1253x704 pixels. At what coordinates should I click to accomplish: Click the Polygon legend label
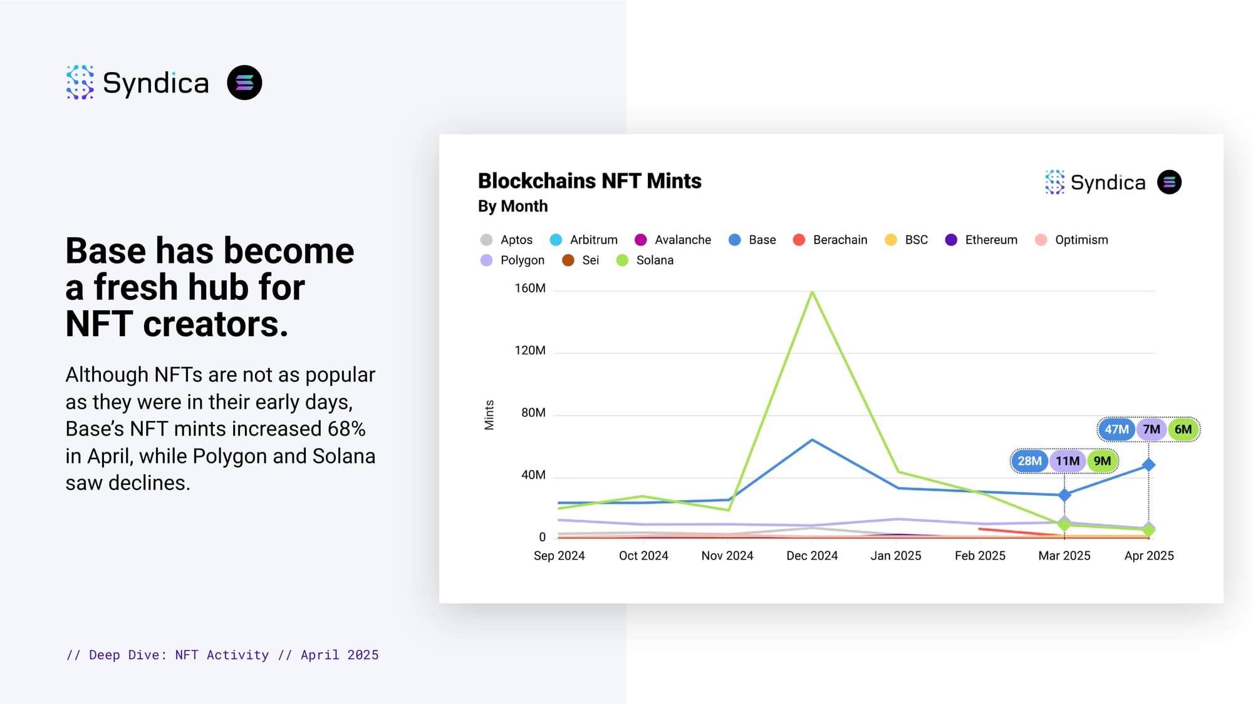click(x=523, y=260)
